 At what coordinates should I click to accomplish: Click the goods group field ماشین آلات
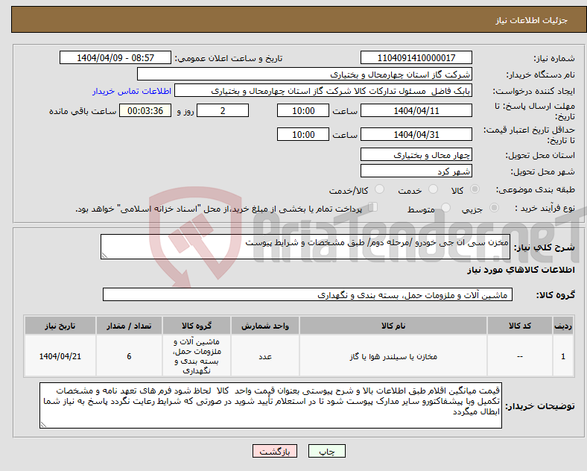(x=308, y=294)
